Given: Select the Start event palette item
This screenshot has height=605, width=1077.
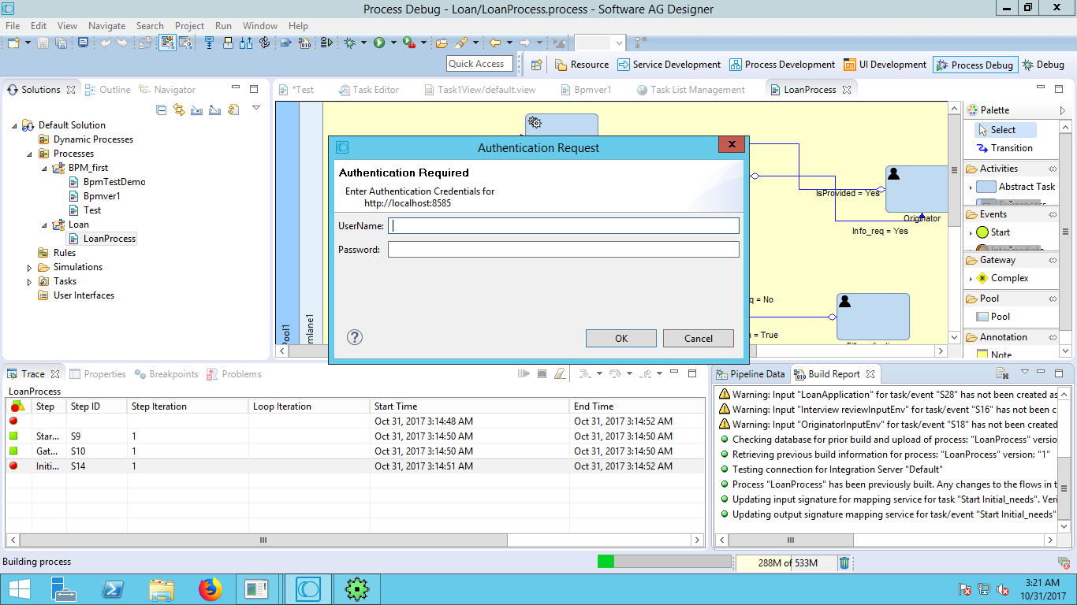Looking at the screenshot, I should coord(1000,232).
